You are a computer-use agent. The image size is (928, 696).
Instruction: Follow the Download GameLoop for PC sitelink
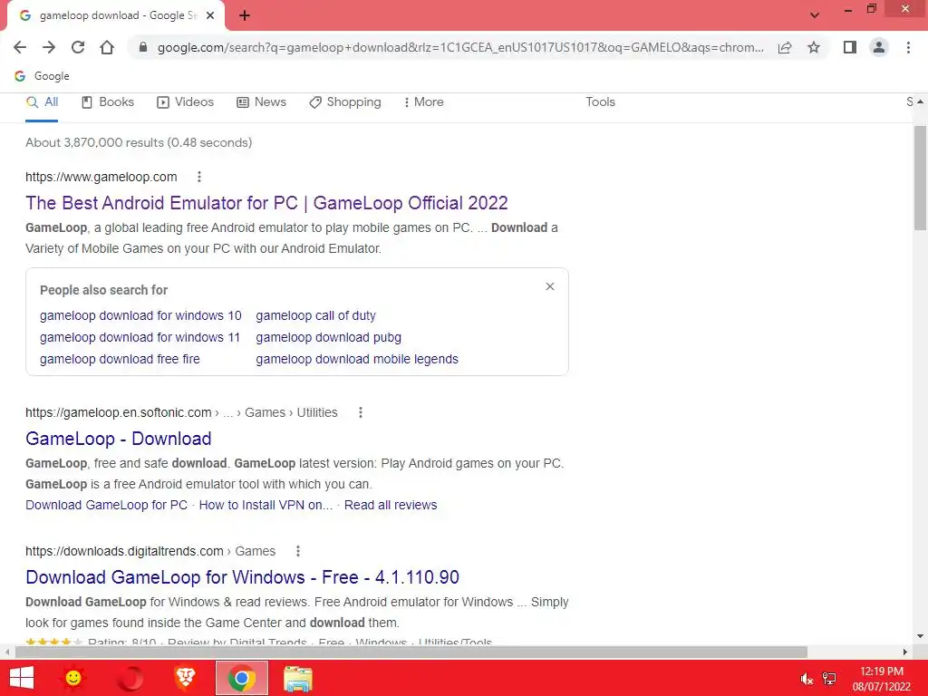[x=107, y=505]
